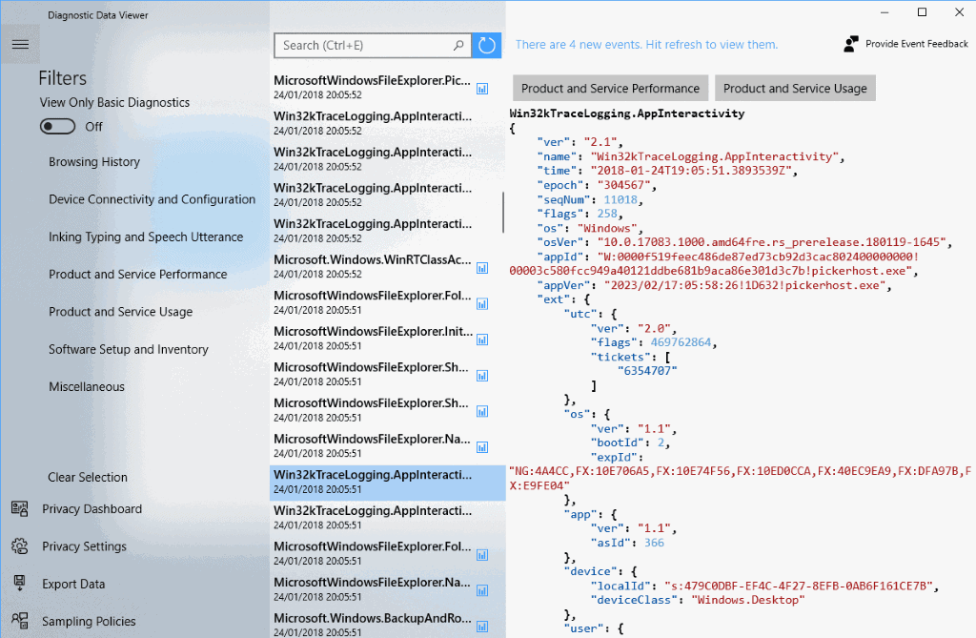Click the search magnifier icon

coord(458,45)
